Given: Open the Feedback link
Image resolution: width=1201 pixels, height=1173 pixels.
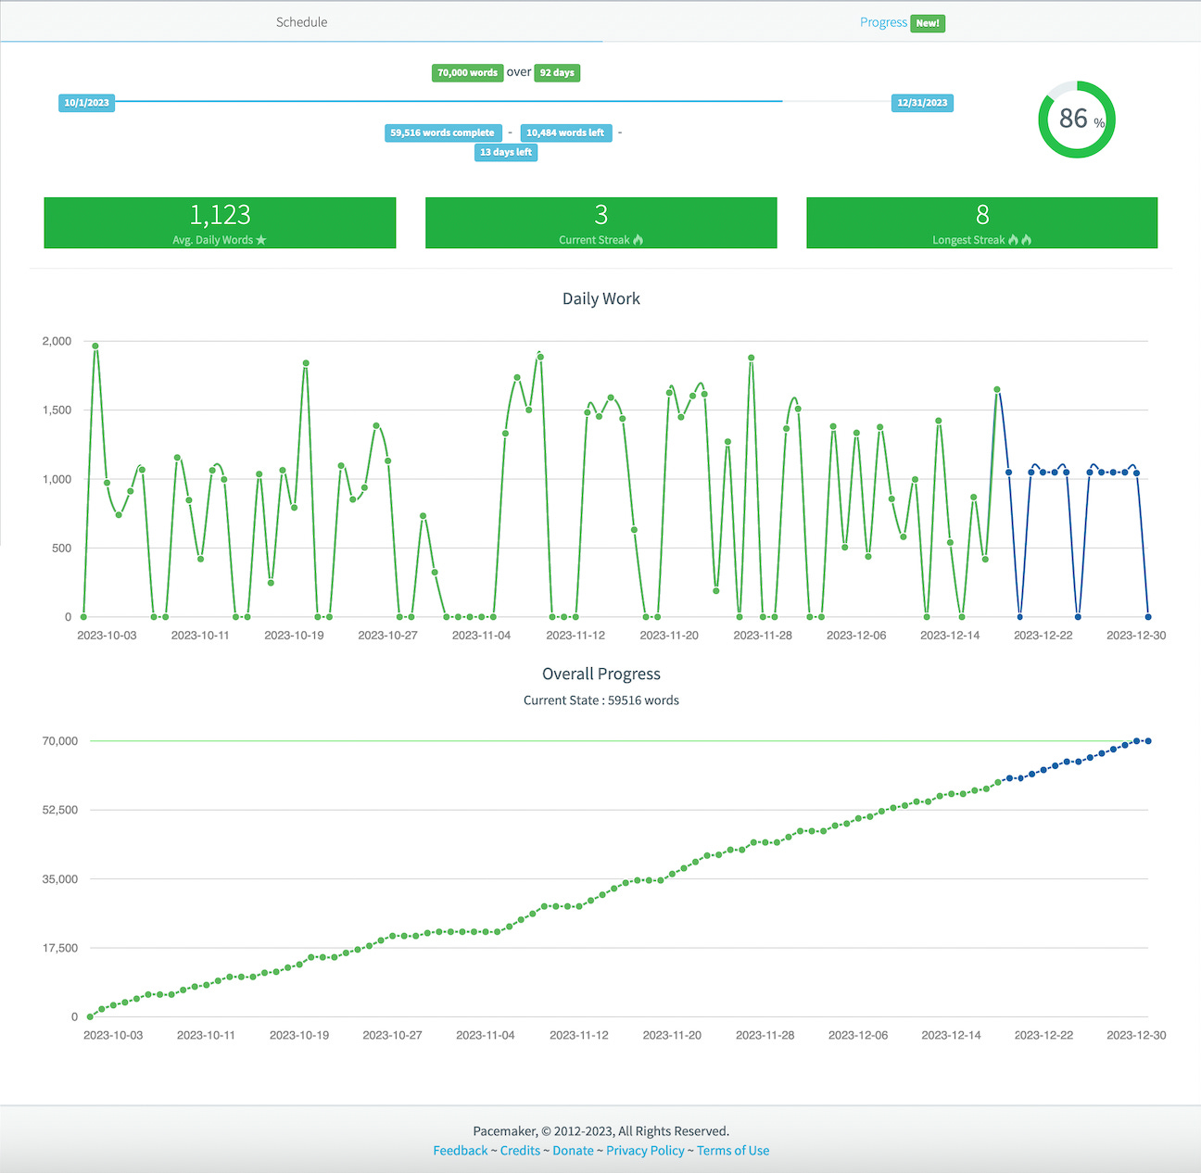Looking at the screenshot, I should click(x=460, y=1150).
